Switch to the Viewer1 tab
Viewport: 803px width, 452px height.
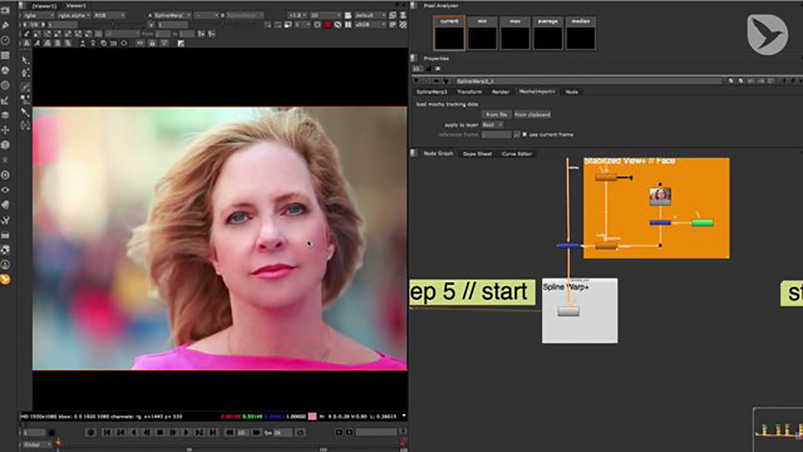pos(76,6)
